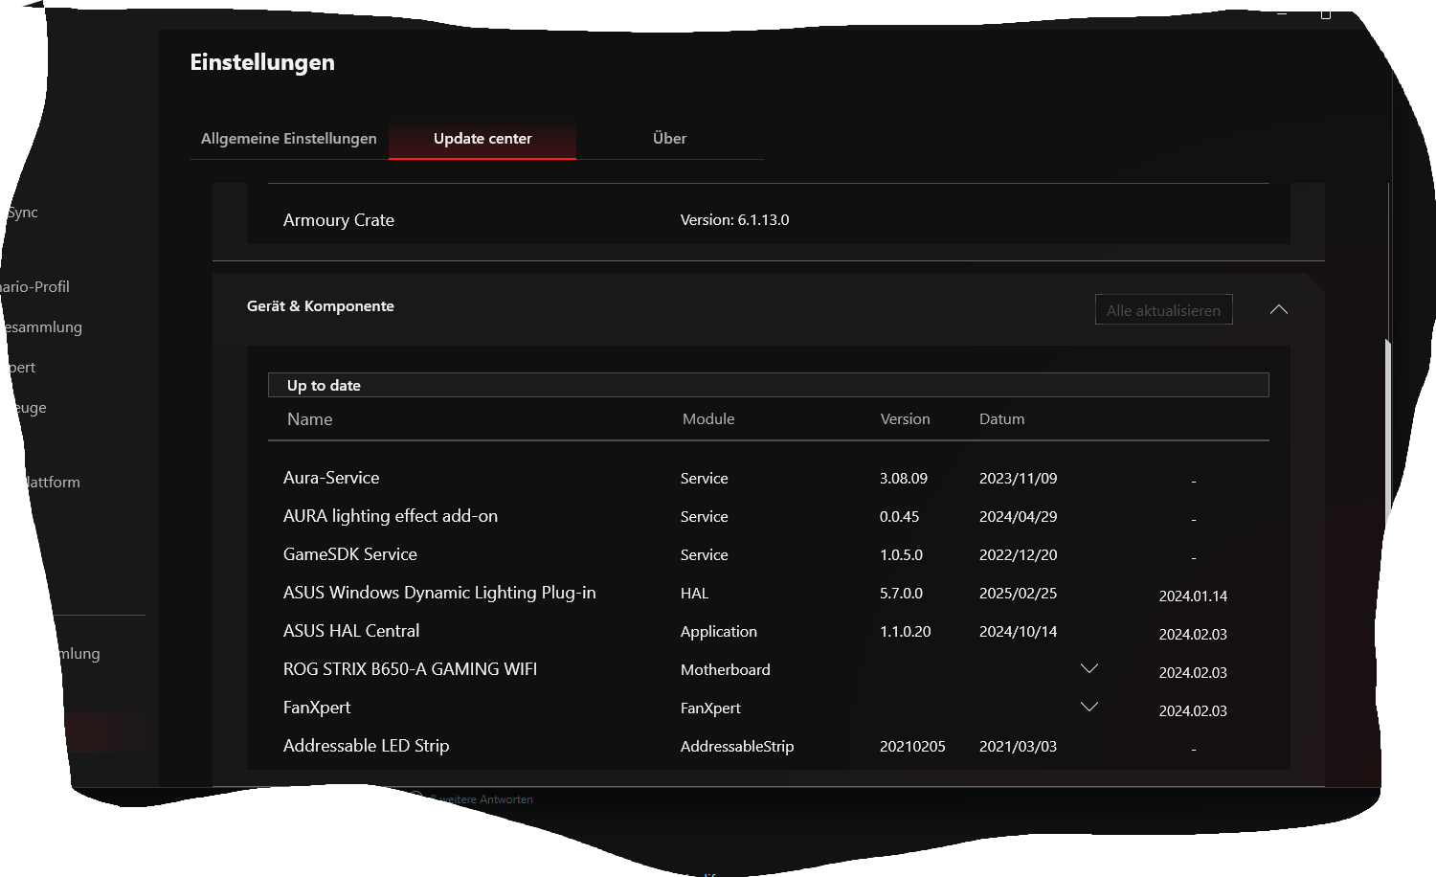Click 'weitere Antworten' link in background page
Screen dimensions: 1436x877
coord(482,799)
